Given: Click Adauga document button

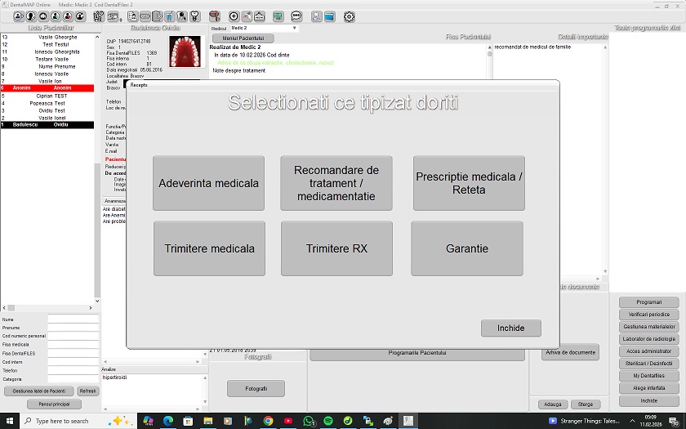Looking at the screenshot, I should click(x=553, y=404).
